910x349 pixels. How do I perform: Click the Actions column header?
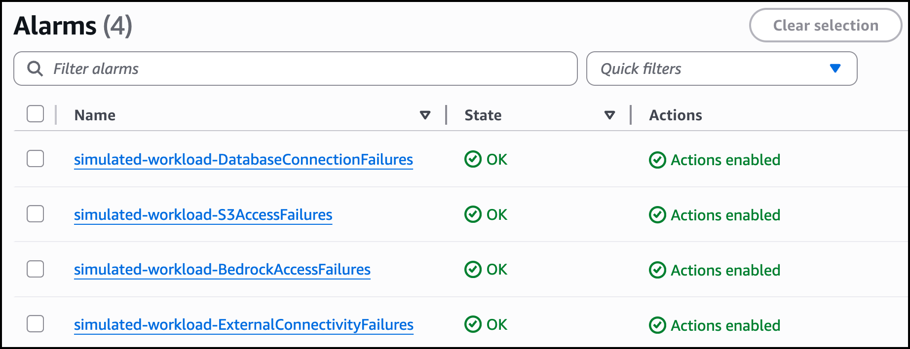pyautogui.click(x=675, y=115)
